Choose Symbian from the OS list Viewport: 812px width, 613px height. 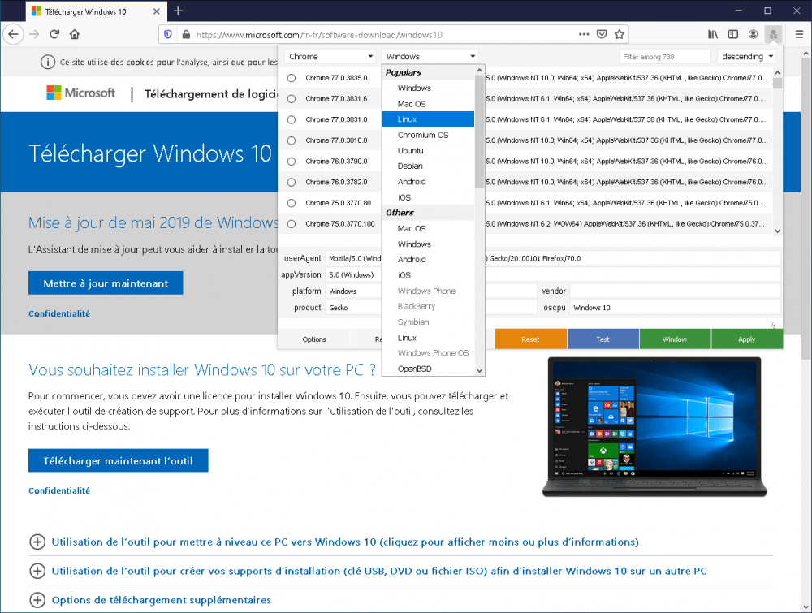click(428, 322)
